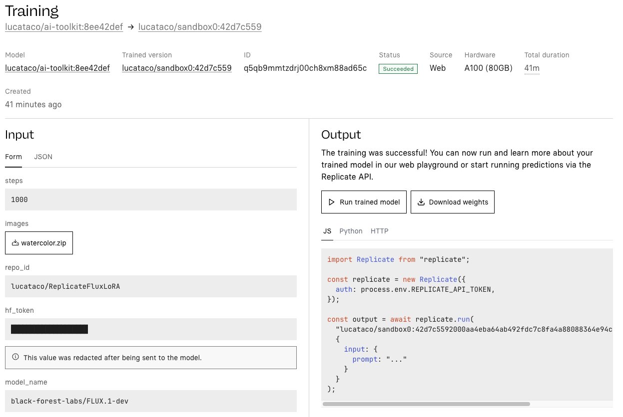Download the watercolor.zip images file
The height and width of the screenshot is (417, 623).
tap(39, 243)
